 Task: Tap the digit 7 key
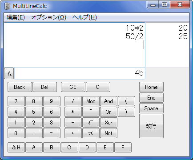pos(16,101)
